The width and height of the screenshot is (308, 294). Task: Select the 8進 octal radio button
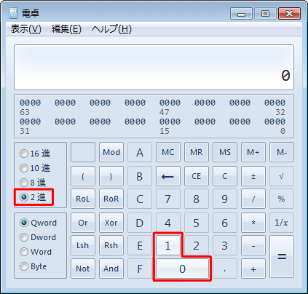coord(33,183)
